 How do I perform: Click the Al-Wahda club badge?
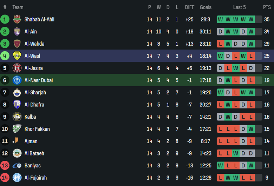click(x=17, y=44)
